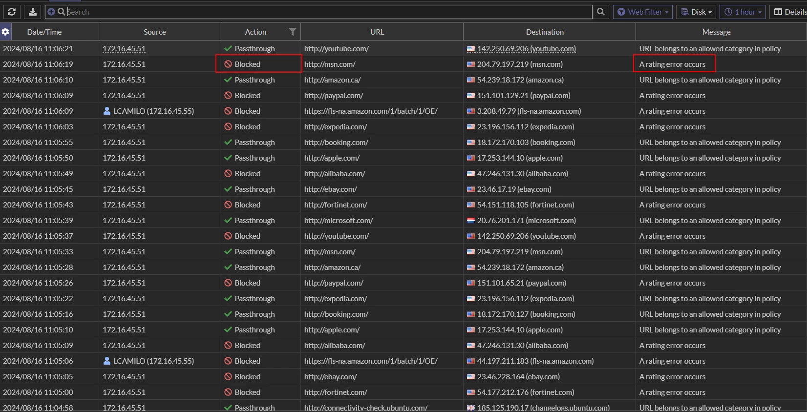The height and width of the screenshot is (412, 807).
Task: Click the Blocked action at 11:05:37 youtube.com
Action: pos(247,236)
